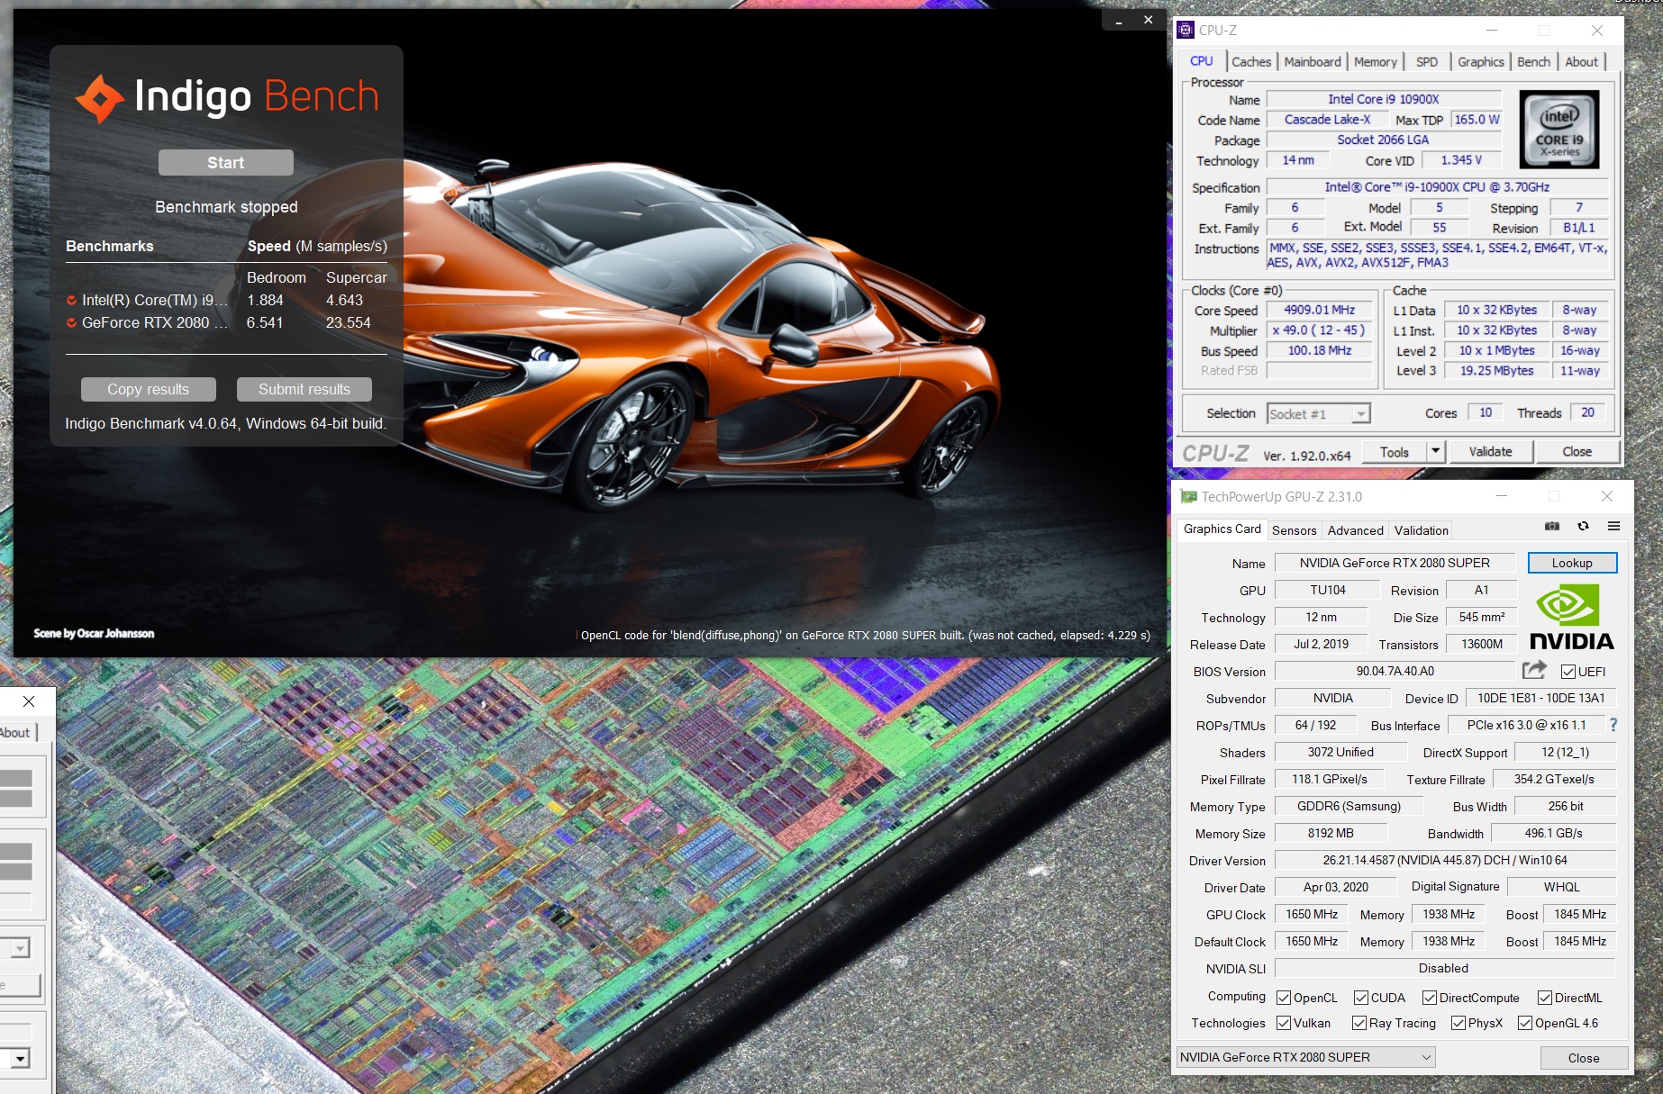Toggle the OpenGL 4.6 checkbox
Image resolution: width=1663 pixels, height=1094 pixels.
coord(1525,1023)
